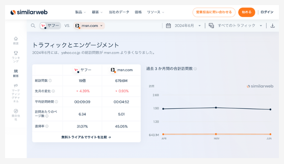Expand the 製品 menu
The width and height of the screenshot is (284, 164).
[x=80, y=12]
